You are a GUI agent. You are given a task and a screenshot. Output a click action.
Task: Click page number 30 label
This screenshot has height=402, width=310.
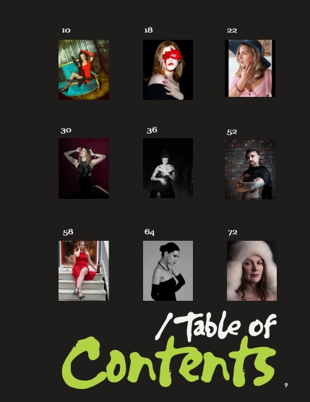66,130
